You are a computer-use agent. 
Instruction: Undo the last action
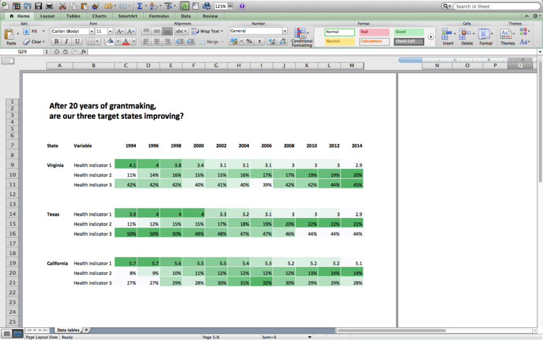pyautogui.click(x=108, y=6)
